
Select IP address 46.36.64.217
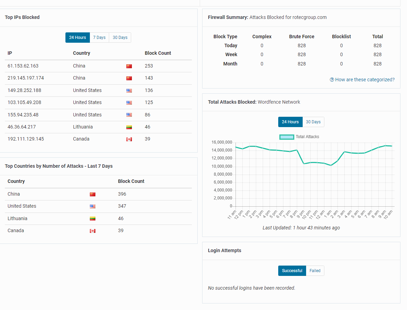tap(22, 127)
